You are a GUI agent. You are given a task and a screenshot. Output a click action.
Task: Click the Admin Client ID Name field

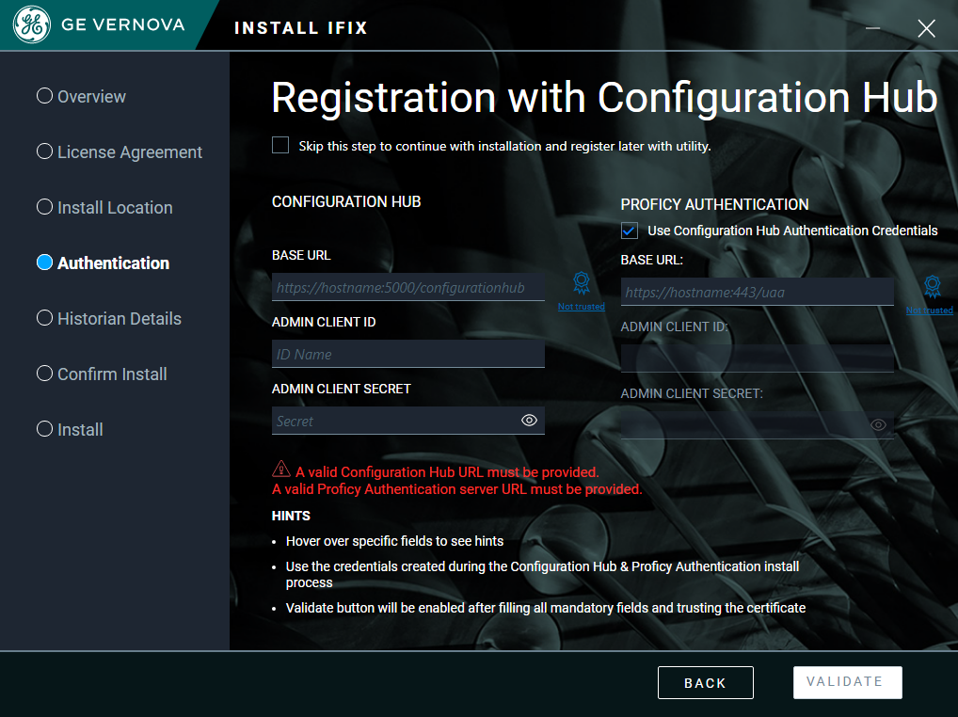click(408, 354)
